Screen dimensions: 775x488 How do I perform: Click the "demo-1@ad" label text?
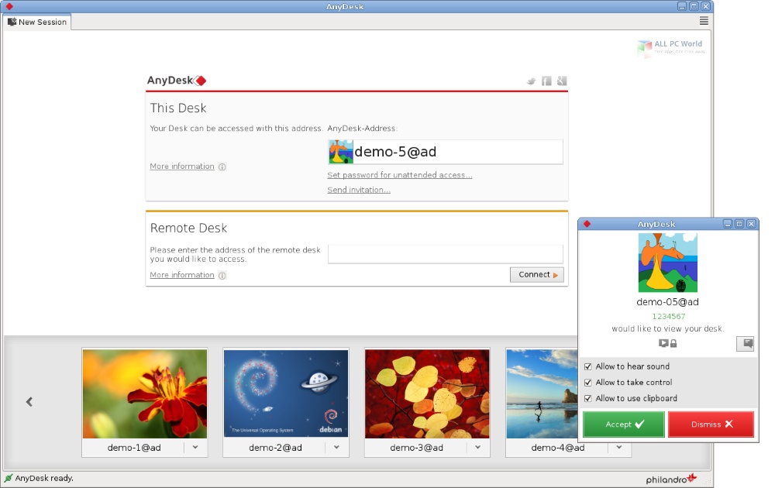tap(134, 448)
